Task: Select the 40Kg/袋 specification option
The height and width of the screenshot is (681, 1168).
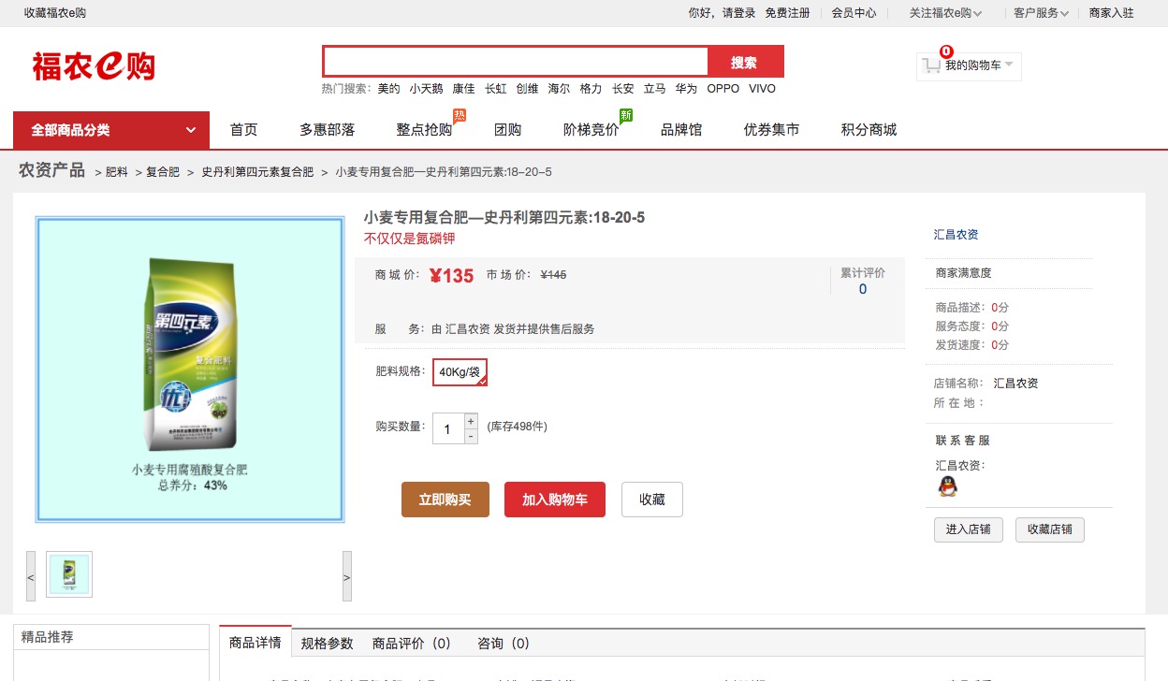Action: [460, 372]
